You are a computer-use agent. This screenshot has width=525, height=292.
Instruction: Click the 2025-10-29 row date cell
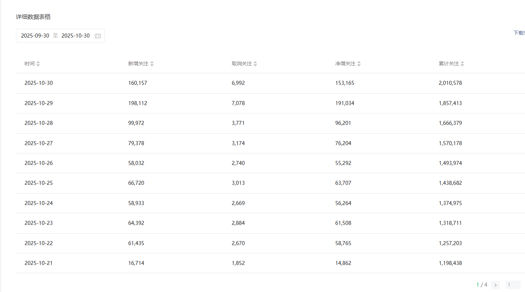[x=39, y=103]
